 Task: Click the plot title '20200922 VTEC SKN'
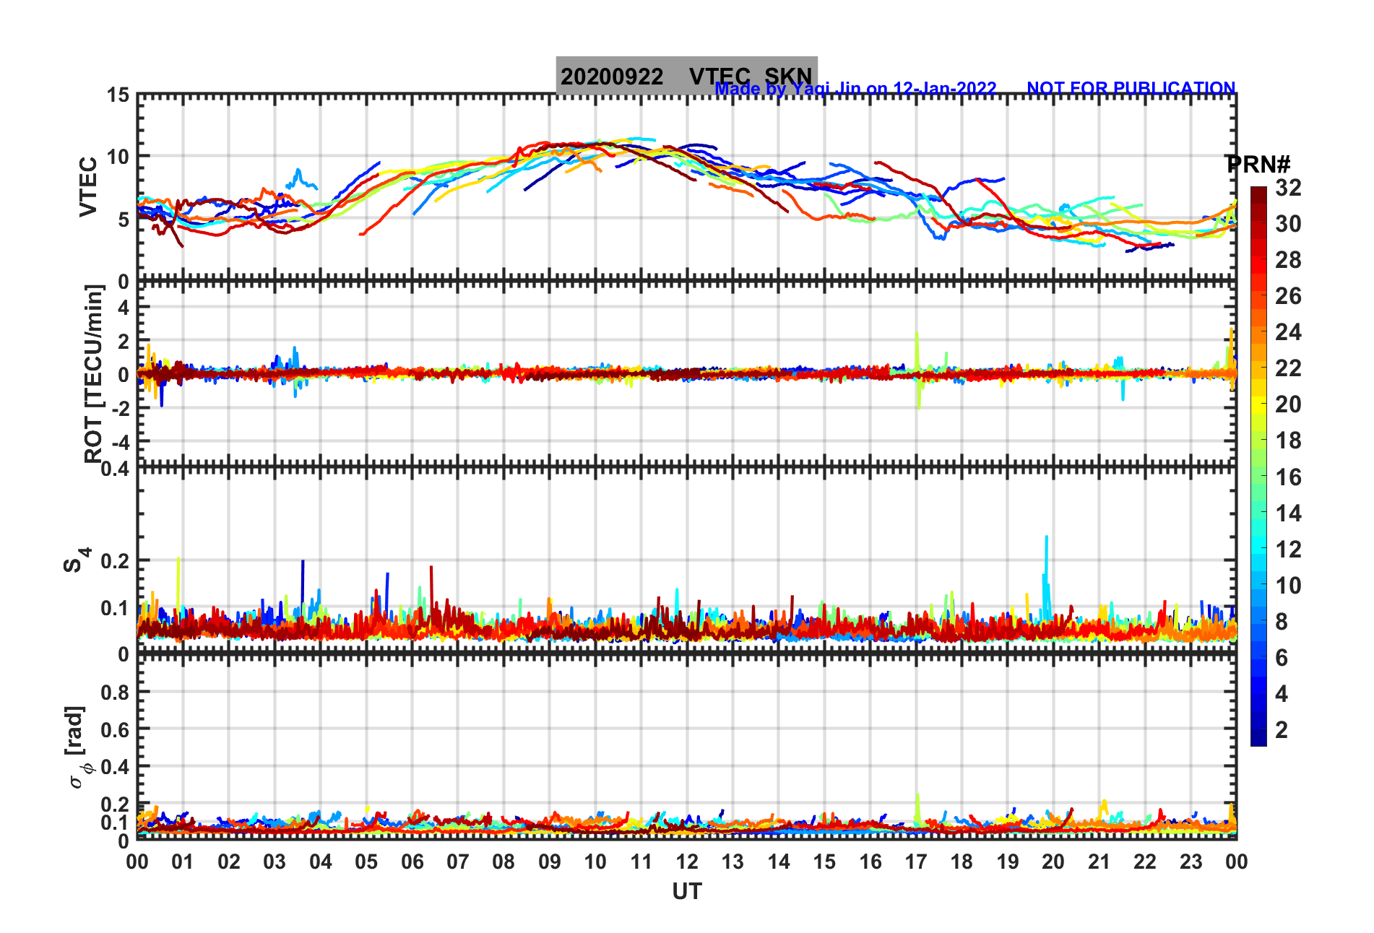(686, 76)
